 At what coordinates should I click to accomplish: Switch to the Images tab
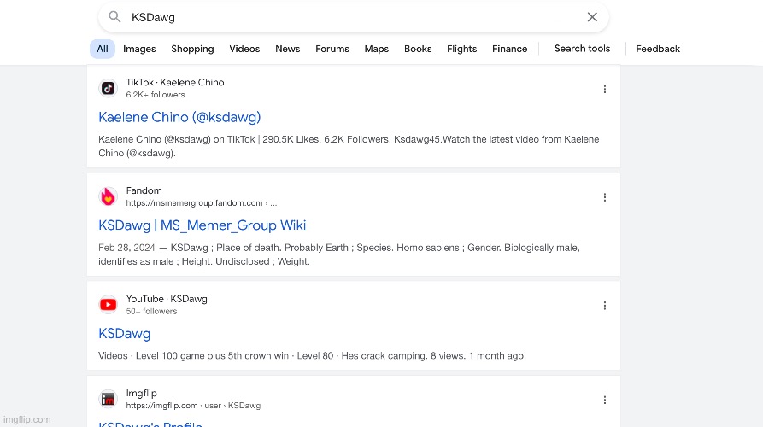coord(139,49)
